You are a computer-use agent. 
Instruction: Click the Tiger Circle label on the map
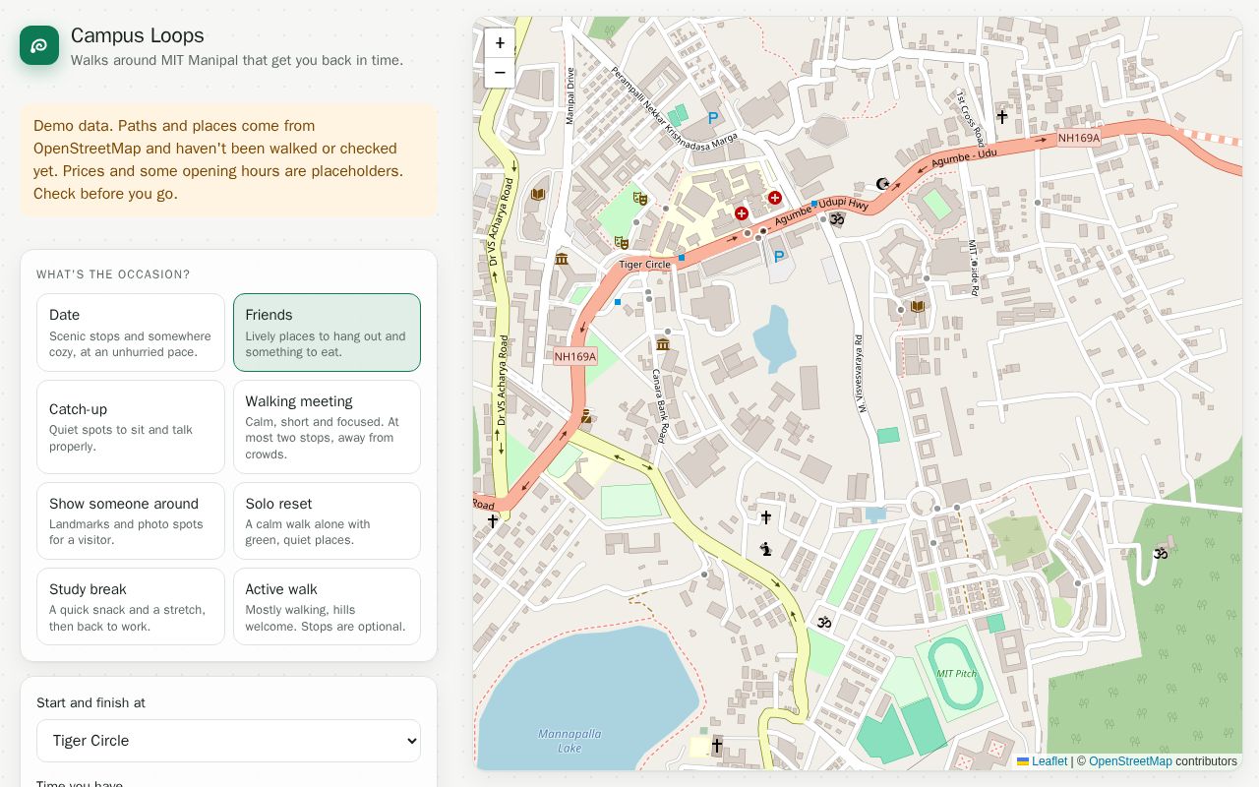[644, 265]
